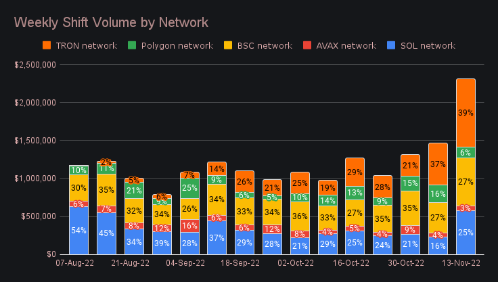This screenshot has height=282, width=498.
Task: Click the 39% TRON segment of 13-Nov-22 bar
Action: (466, 113)
